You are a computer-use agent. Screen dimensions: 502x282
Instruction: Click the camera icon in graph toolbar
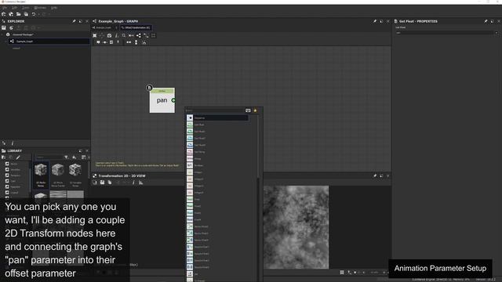pyautogui.click(x=109, y=35)
